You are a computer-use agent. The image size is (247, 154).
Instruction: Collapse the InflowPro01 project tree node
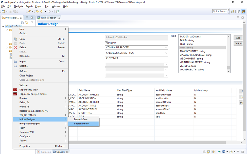(3, 26)
